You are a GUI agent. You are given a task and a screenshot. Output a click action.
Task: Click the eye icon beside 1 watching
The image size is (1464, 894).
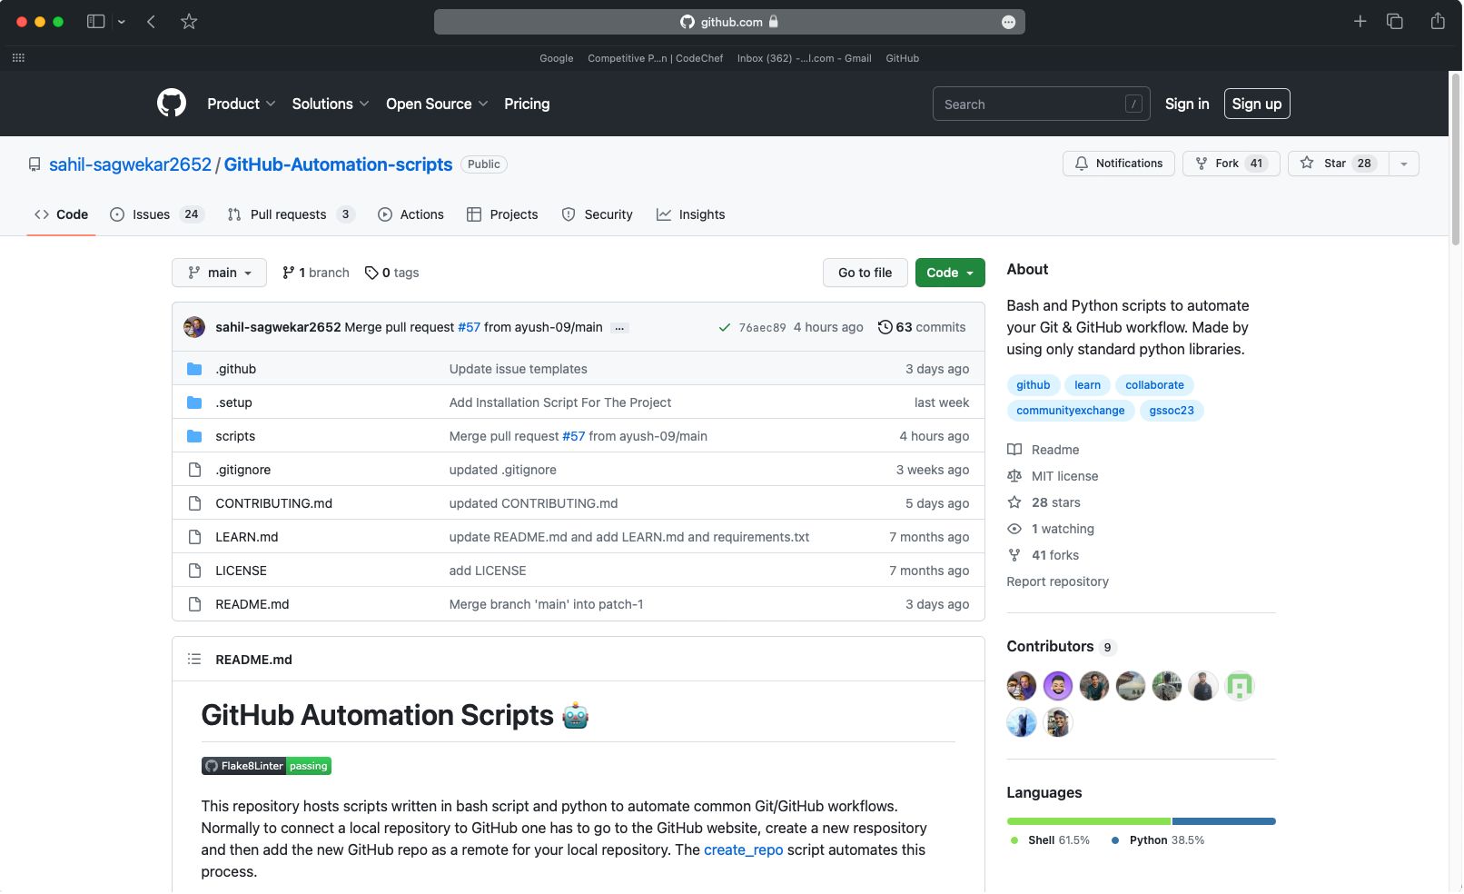(1014, 529)
